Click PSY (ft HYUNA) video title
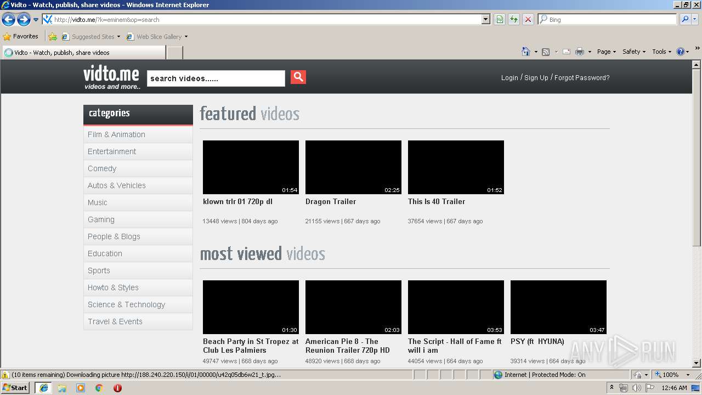This screenshot has height=395, width=702. 537,341
